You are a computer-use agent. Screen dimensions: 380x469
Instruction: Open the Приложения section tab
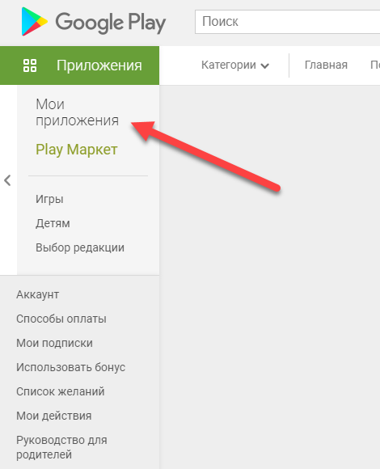tap(79, 65)
